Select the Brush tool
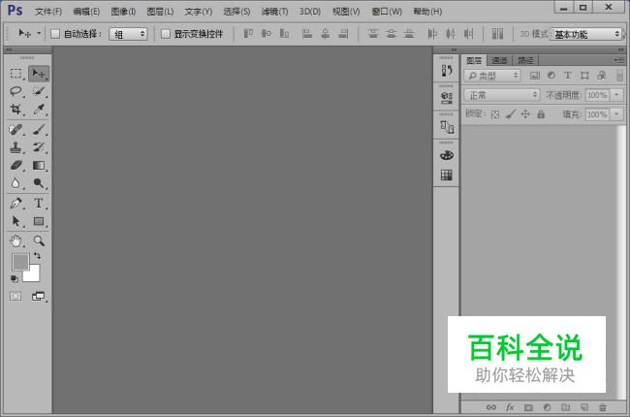This screenshot has height=417, width=630. (x=39, y=130)
